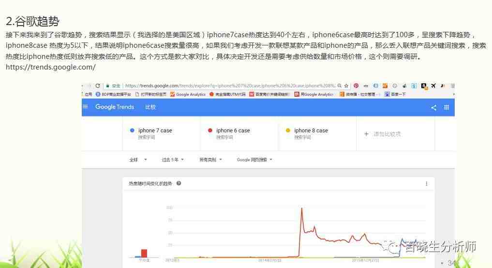Click red color dot for iphone 6 case
492x268 pixels.
pyautogui.click(x=210, y=130)
